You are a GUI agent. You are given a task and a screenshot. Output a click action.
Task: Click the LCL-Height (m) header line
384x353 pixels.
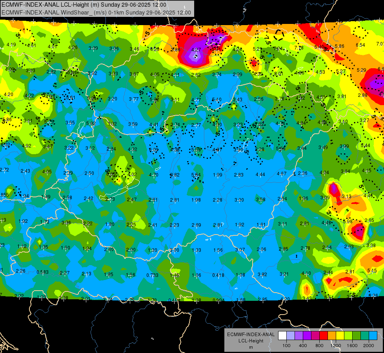[84, 5]
